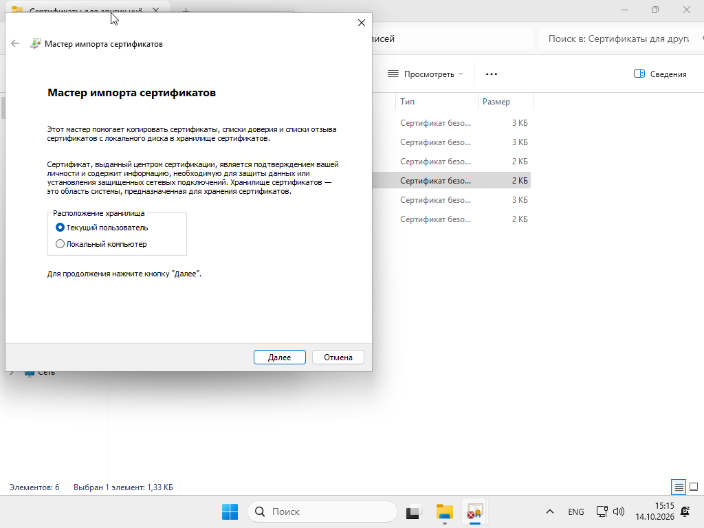The height and width of the screenshot is (528, 704).
Task: Click the Explorer search field
Action: pyautogui.click(x=619, y=39)
